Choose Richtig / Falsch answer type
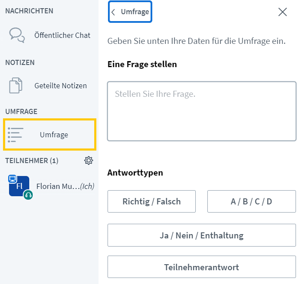Image resolution: width=302 pixels, height=284 pixels. point(151,201)
